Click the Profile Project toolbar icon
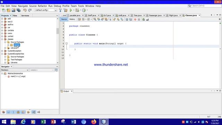Viewport: 222px width, 125px height. pyautogui.click(x=84, y=10)
